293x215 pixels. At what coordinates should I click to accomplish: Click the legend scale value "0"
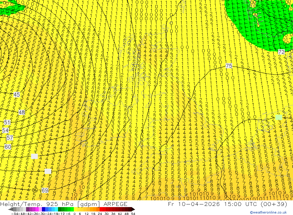pos(74,214)
